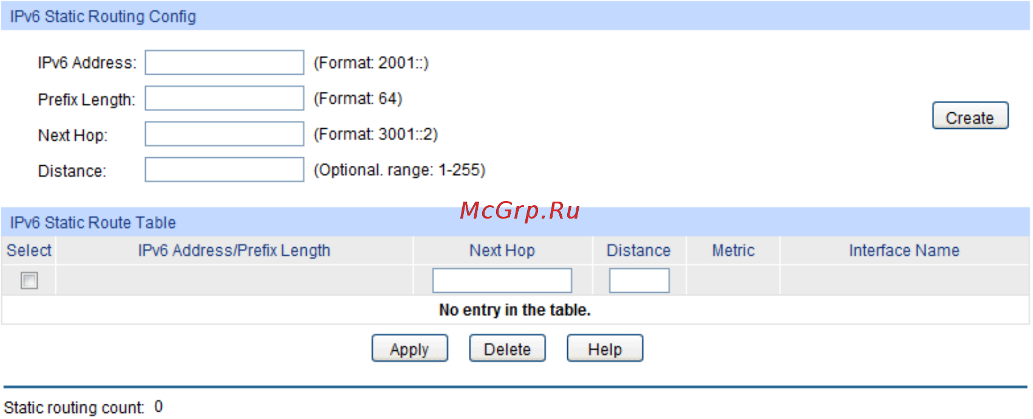This screenshot has width=1033, height=419.
Task: Click the Delete button
Action: click(507, 349)
